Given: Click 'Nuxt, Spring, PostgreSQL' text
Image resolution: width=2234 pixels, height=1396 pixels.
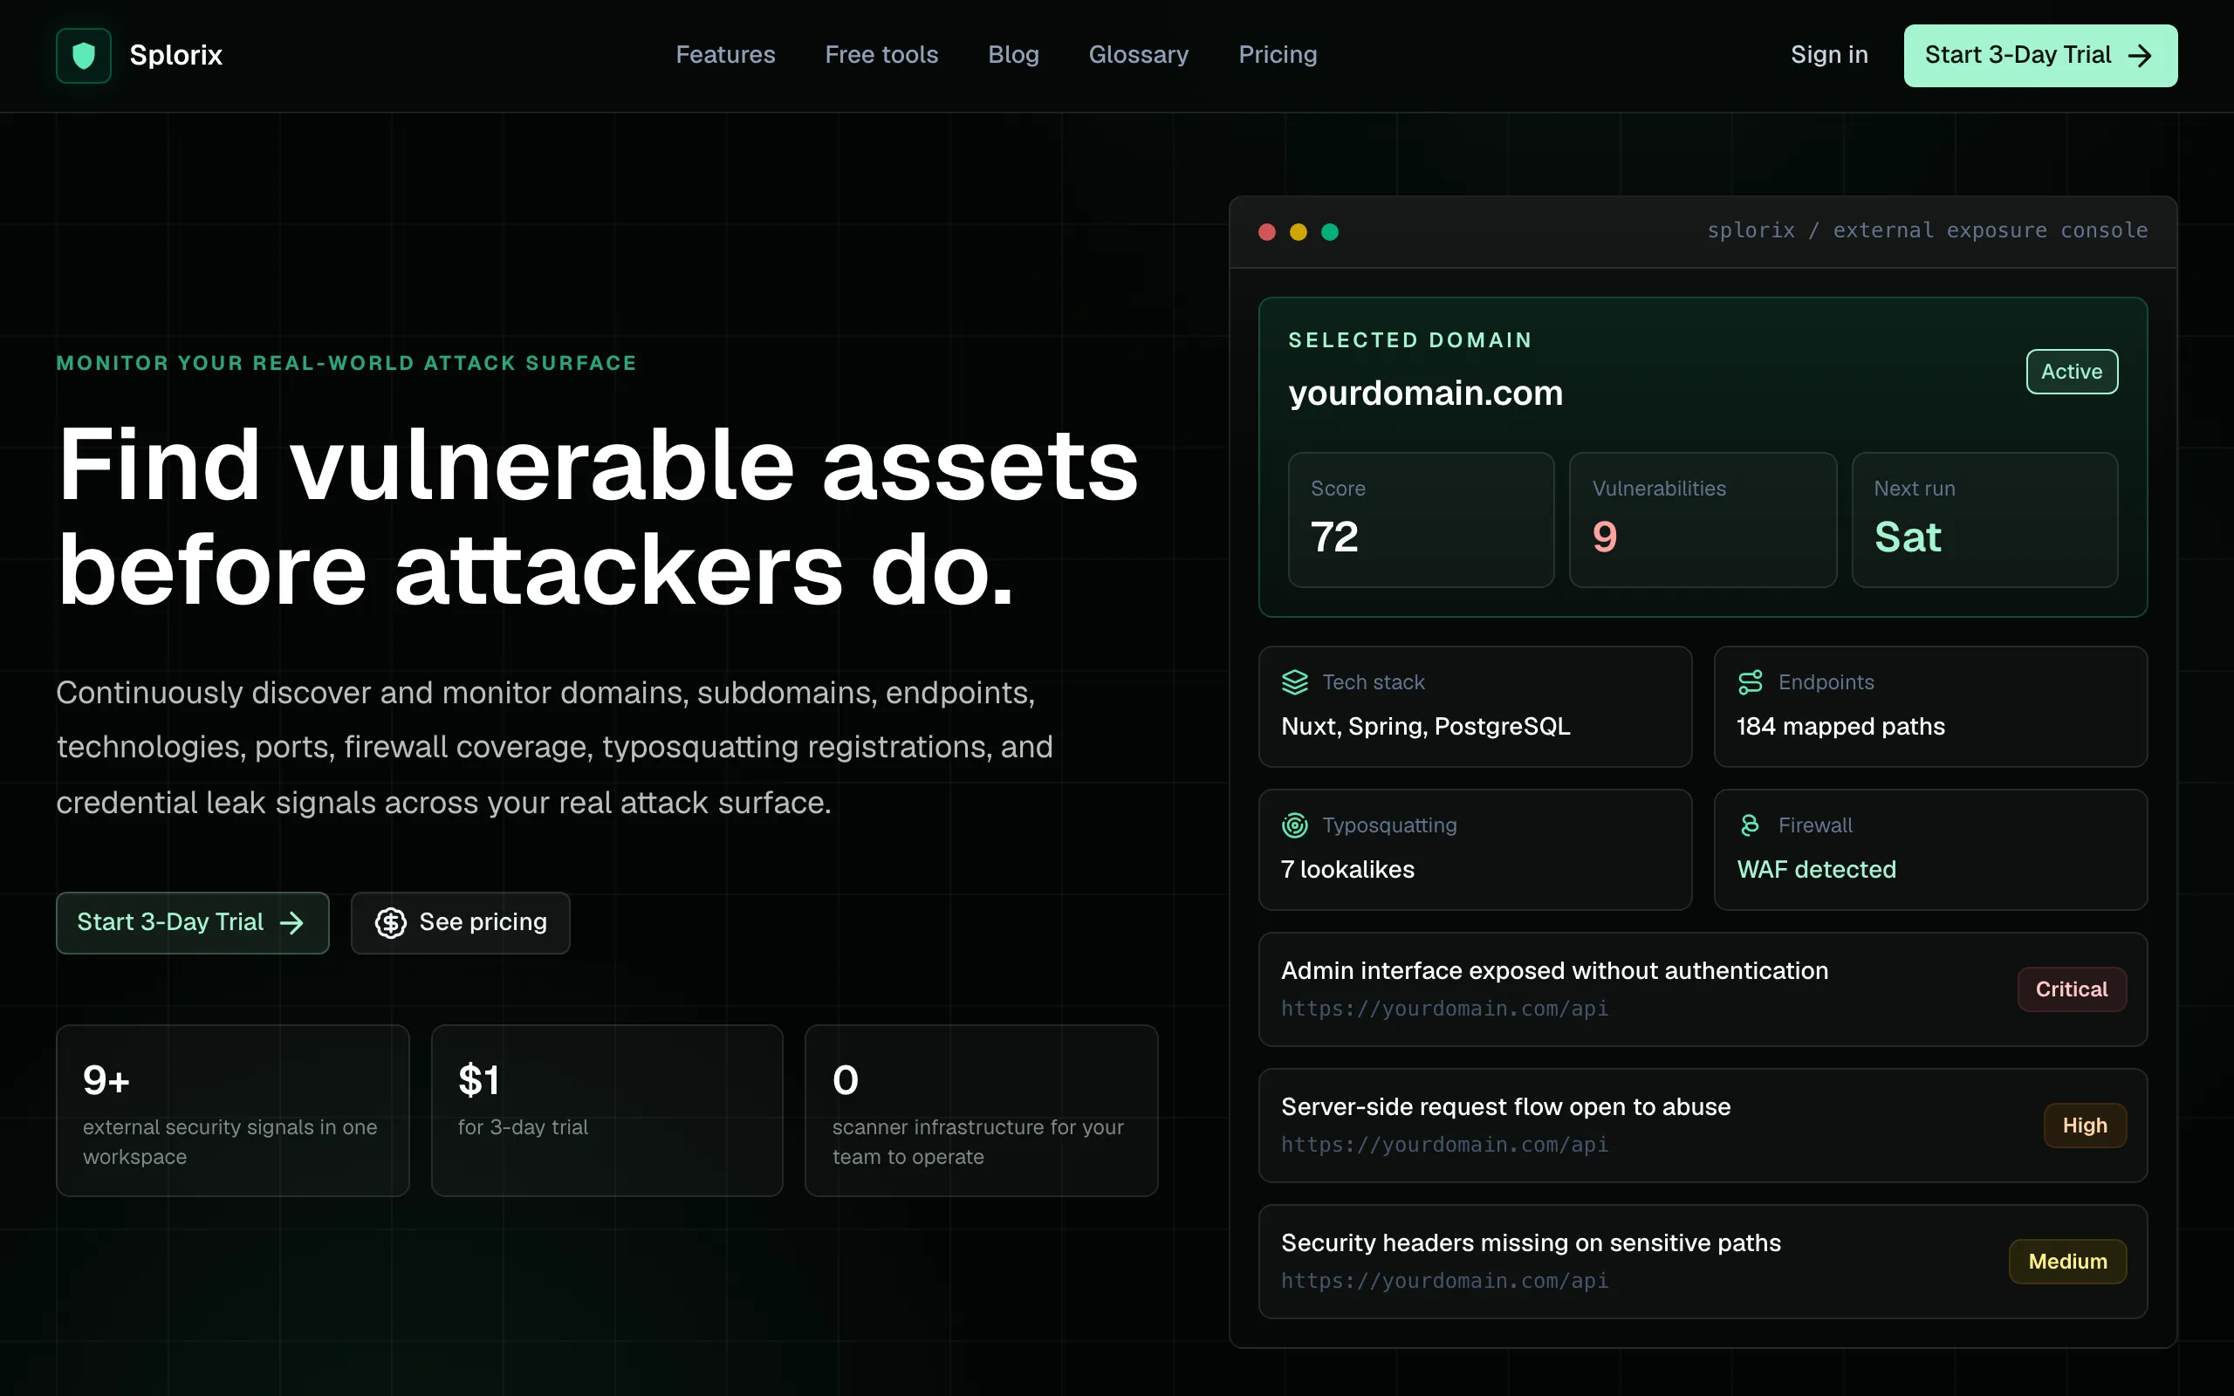Looking at the screenshot, I should point(1425,727).
